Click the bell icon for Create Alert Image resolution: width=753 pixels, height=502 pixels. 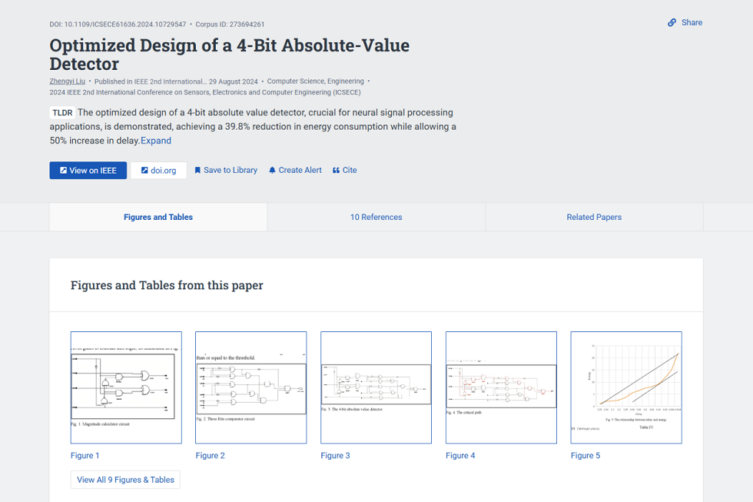tap(272, 171)
